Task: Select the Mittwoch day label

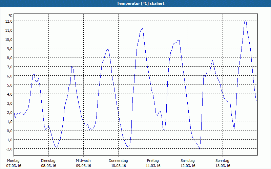Action: pos(83,161)
